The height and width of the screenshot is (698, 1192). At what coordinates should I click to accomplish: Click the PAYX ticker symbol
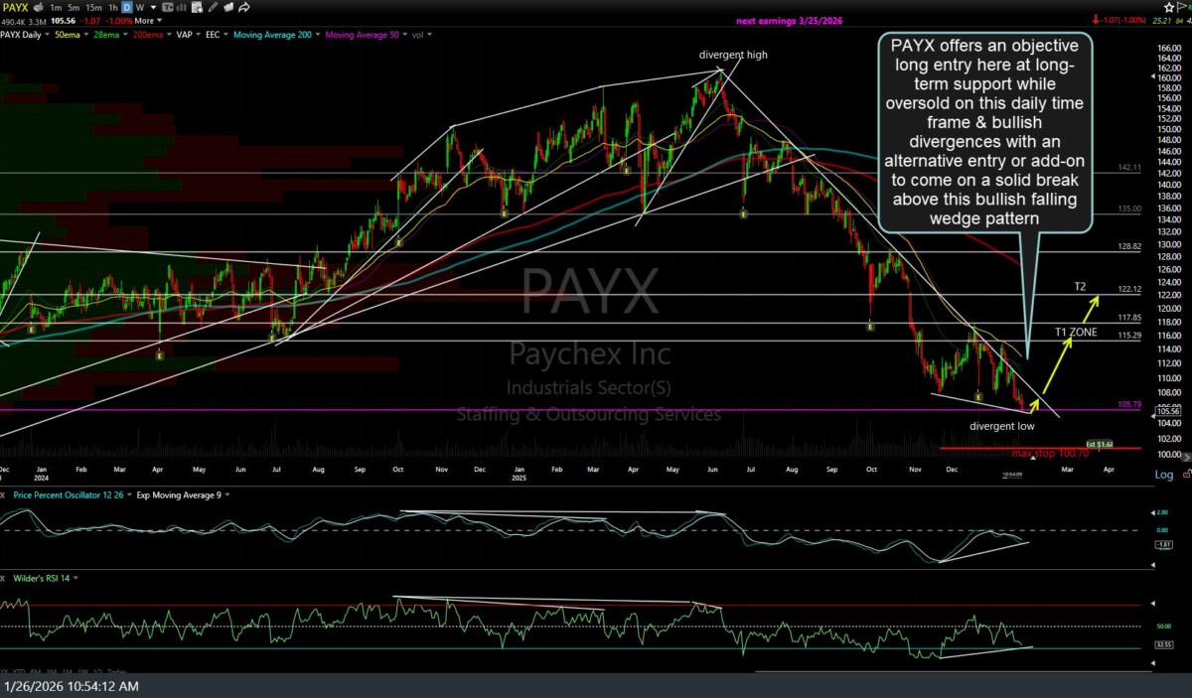click(x=15, y=8)
